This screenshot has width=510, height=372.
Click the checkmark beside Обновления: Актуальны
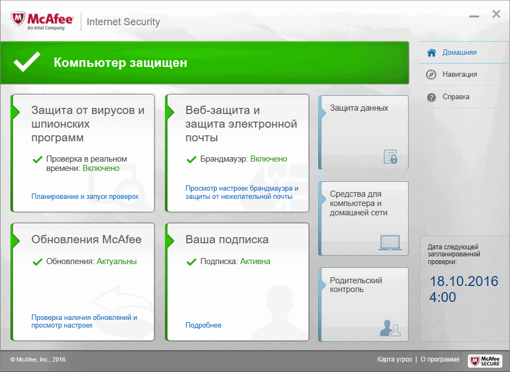pos(37,261)
